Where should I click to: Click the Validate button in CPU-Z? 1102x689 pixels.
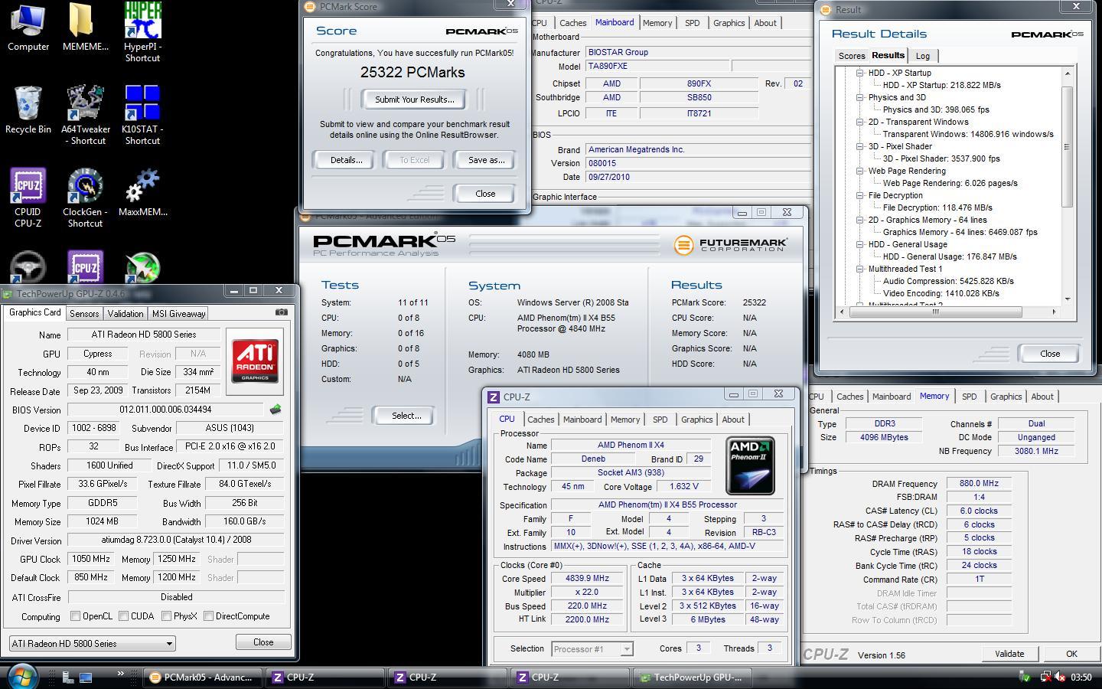click(1009, 654)
